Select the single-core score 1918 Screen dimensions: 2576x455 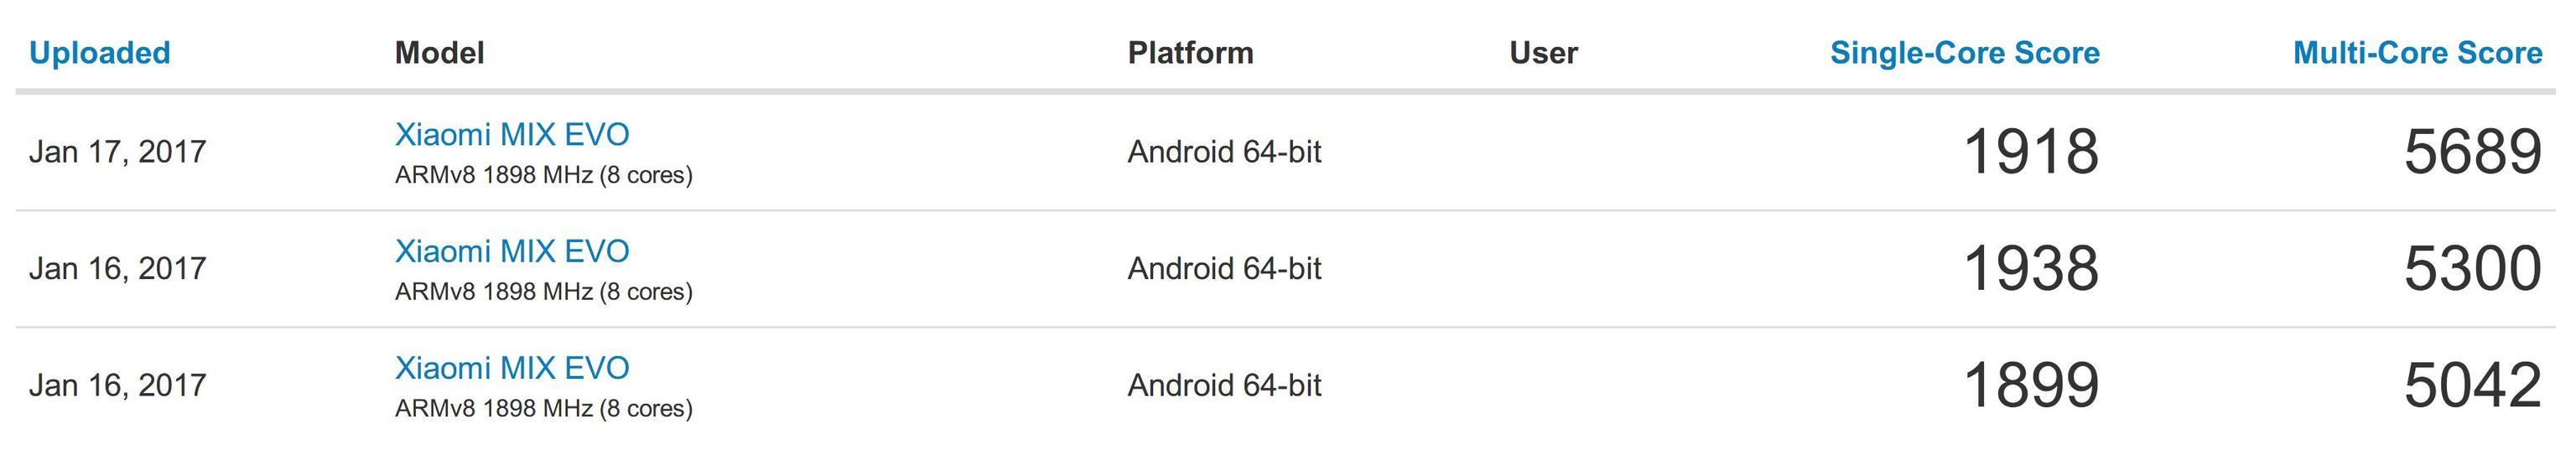coord(2030,152)
